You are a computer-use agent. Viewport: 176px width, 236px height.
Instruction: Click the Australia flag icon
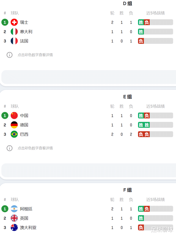[x=14, y=227]
